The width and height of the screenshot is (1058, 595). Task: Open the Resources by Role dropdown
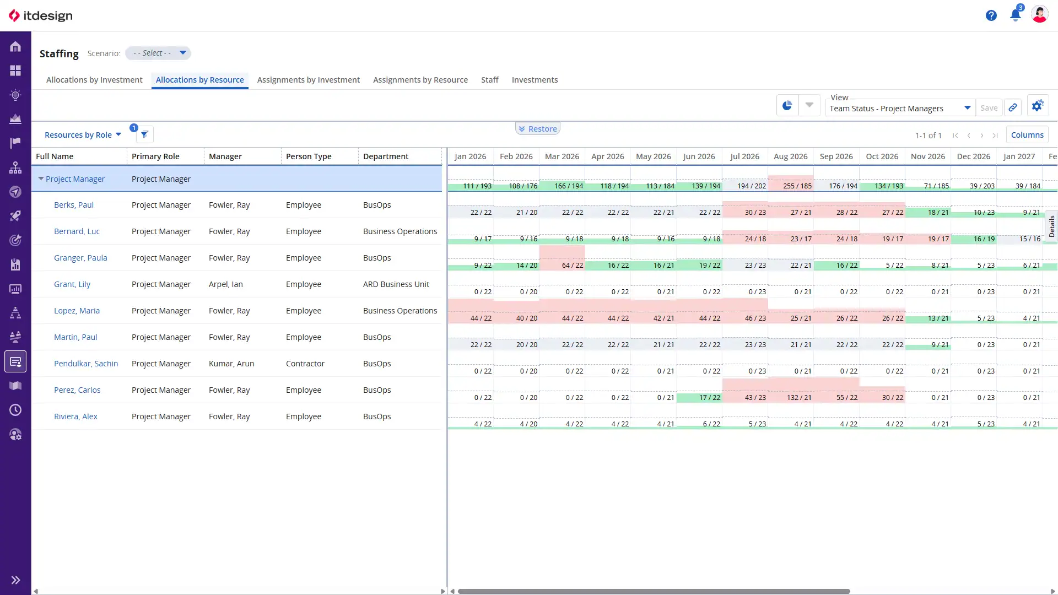[83, 135]
